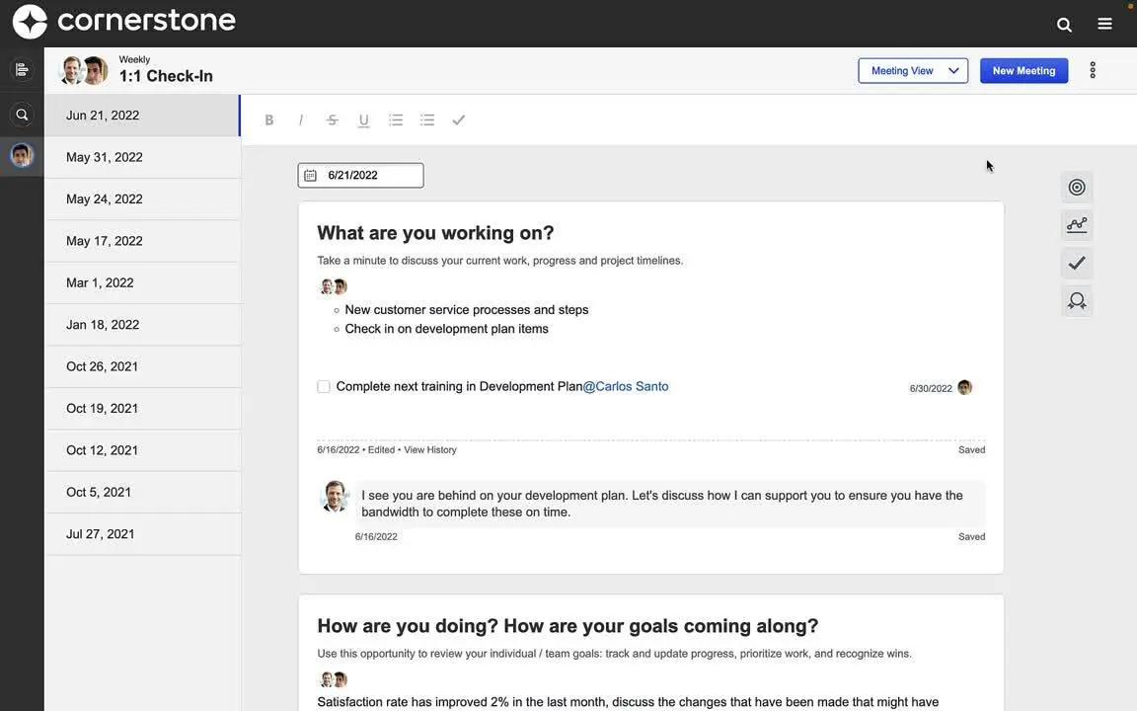Open the tasks checkmark panel on the right
Viewport: 1137px width, 711px height.
click(1071, 262)
